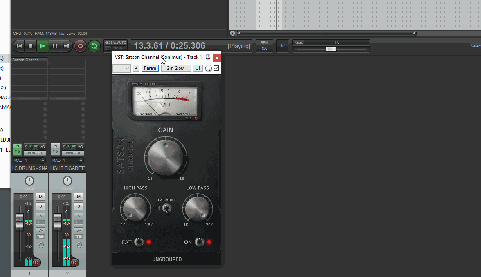Viewport: 481px width, 277px height.
Task: Click the 0.00 volume readout on LC DRUMS track
Action: 24,197
